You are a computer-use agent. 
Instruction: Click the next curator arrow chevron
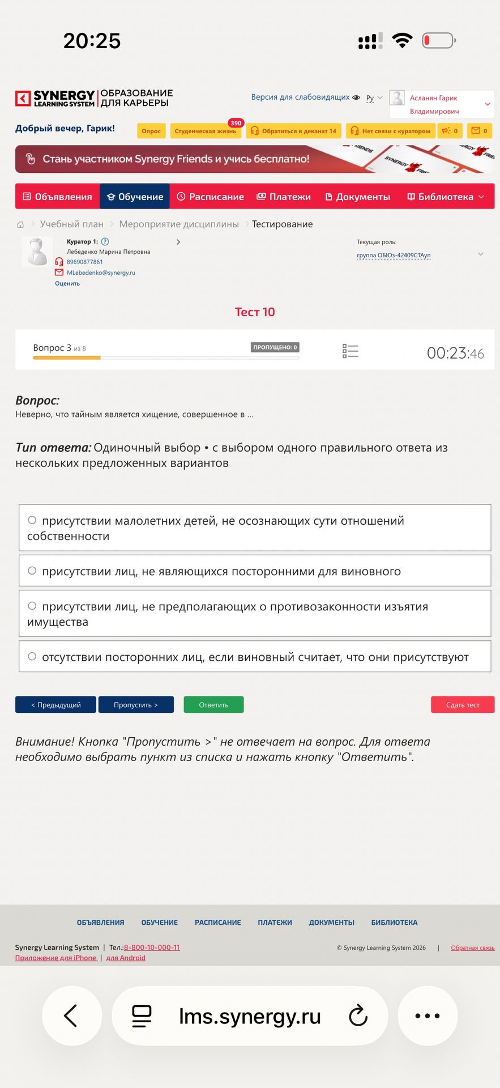[178, 242]
